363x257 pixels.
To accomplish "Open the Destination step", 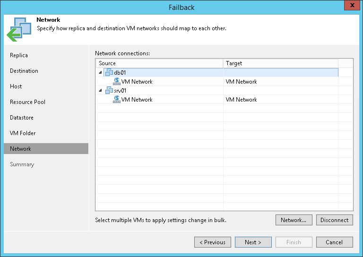I will coord(24,71).
